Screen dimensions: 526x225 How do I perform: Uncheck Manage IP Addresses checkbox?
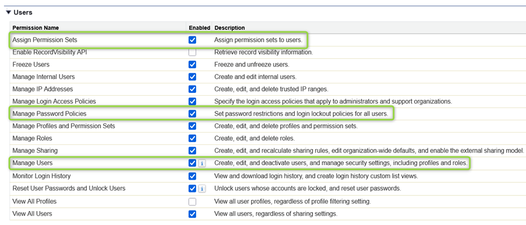click(x=193, y=90)
